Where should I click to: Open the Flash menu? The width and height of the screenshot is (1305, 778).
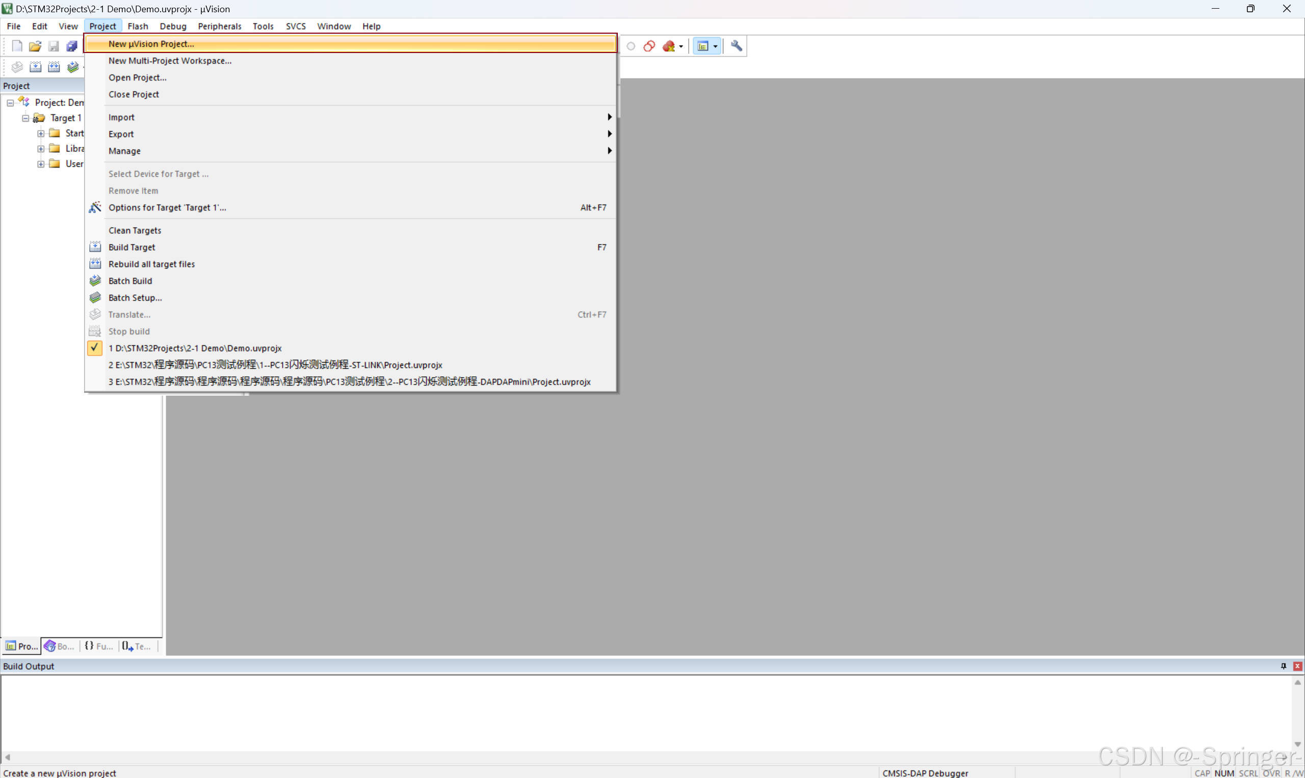click(x=137, y=26)
